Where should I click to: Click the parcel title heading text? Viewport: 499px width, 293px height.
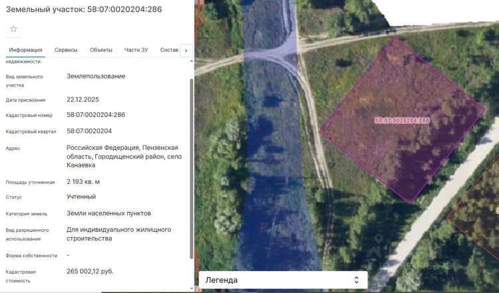pos(84,9)
